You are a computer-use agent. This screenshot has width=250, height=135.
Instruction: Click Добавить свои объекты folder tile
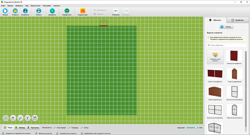click(215, 57)
